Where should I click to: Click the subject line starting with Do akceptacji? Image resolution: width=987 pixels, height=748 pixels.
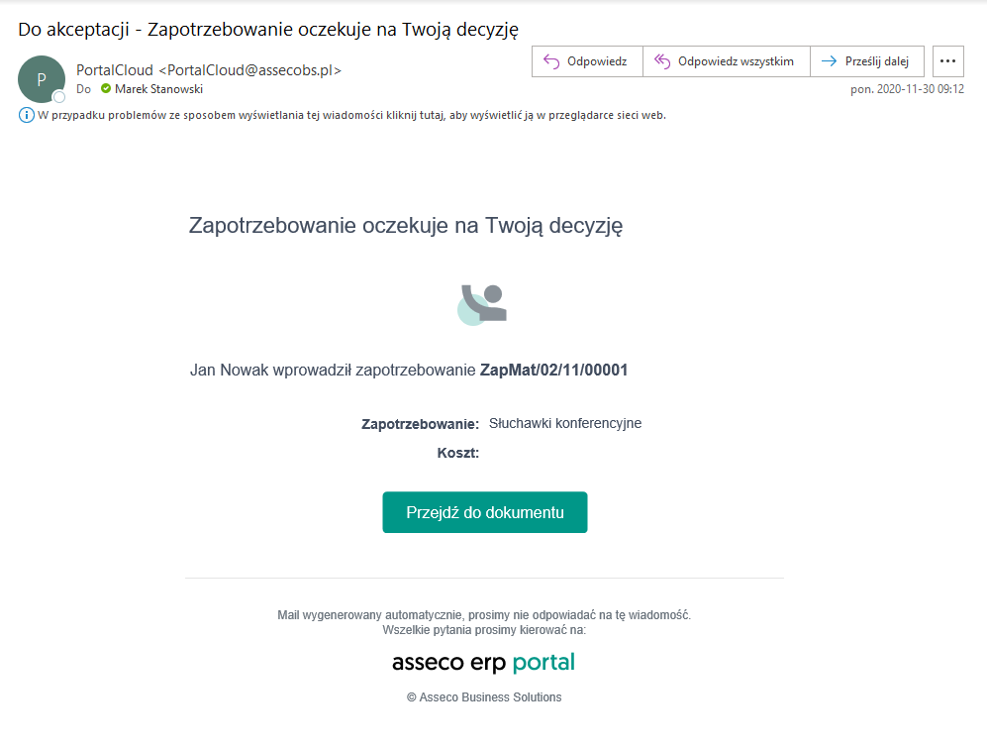pos(269,29)
